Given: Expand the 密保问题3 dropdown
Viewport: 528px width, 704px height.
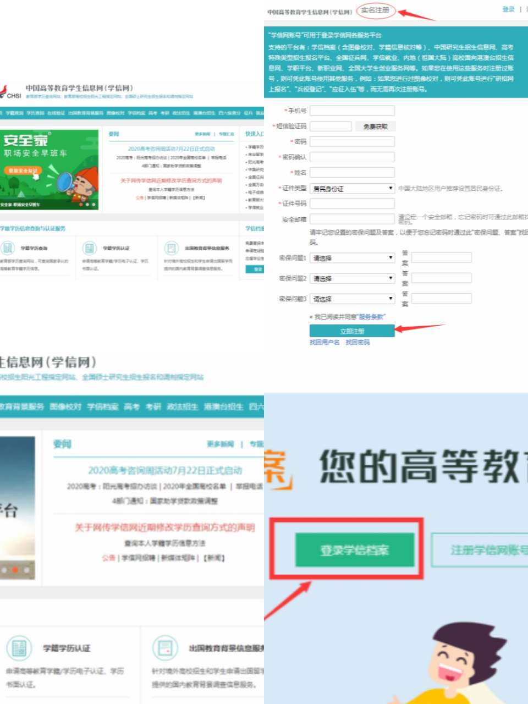Looking at the screenshot, I should 352,299.
